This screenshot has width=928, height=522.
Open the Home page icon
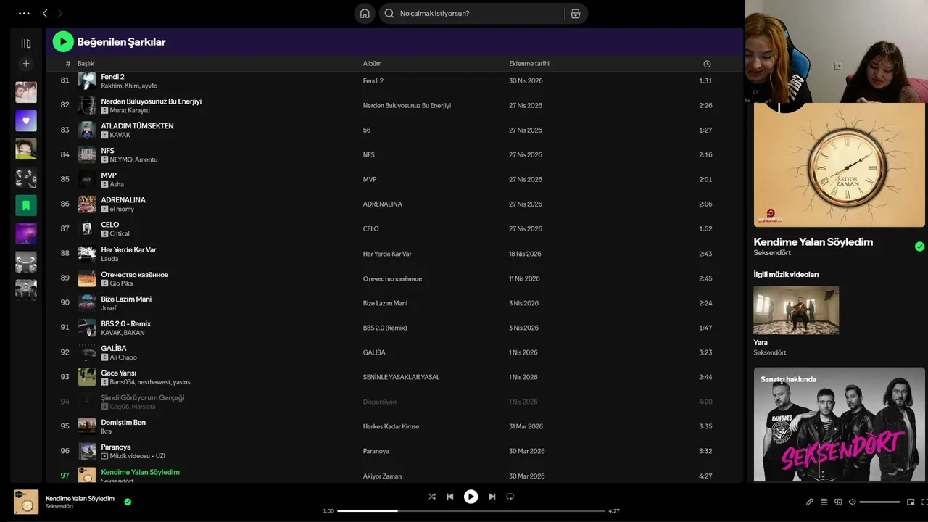tap(365, 13)
